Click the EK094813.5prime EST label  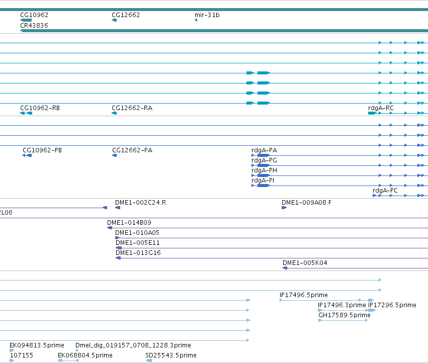click(x=37, y=345)
